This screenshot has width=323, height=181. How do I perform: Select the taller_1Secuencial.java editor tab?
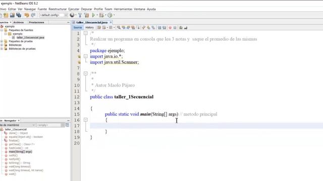[92, 22]
